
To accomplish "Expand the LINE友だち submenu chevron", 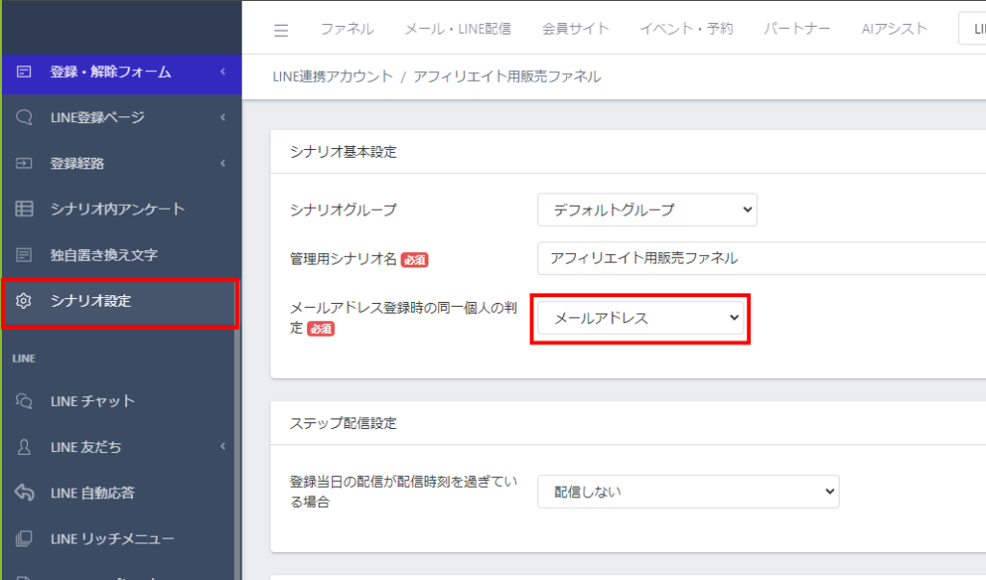I will click(x=222, y=446).
